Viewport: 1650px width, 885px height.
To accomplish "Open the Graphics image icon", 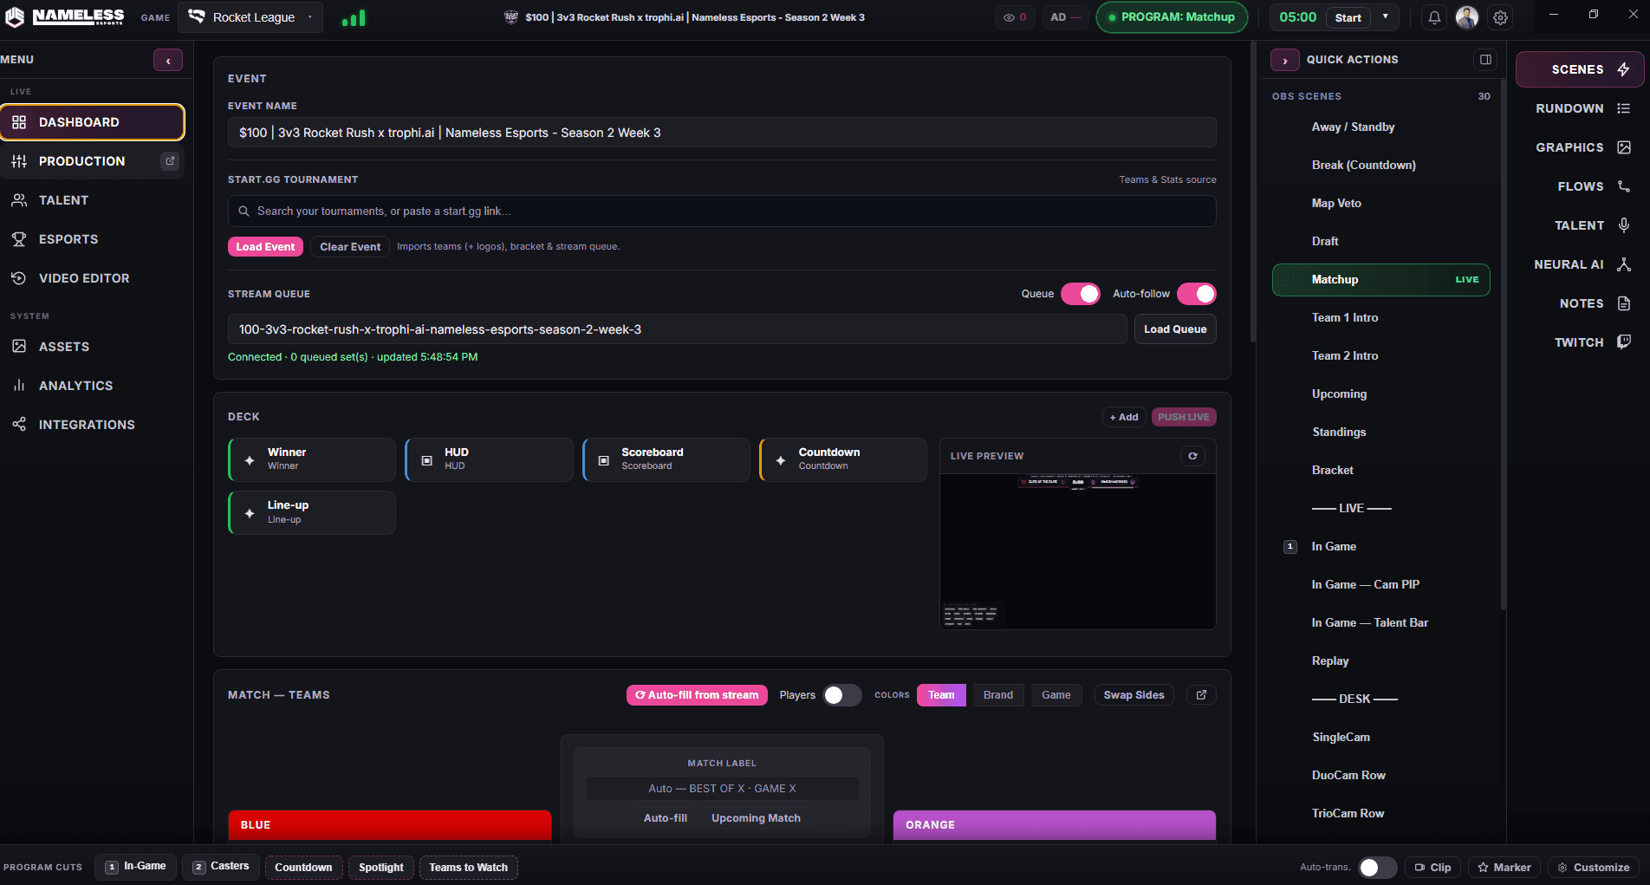I will (1624, 147).
